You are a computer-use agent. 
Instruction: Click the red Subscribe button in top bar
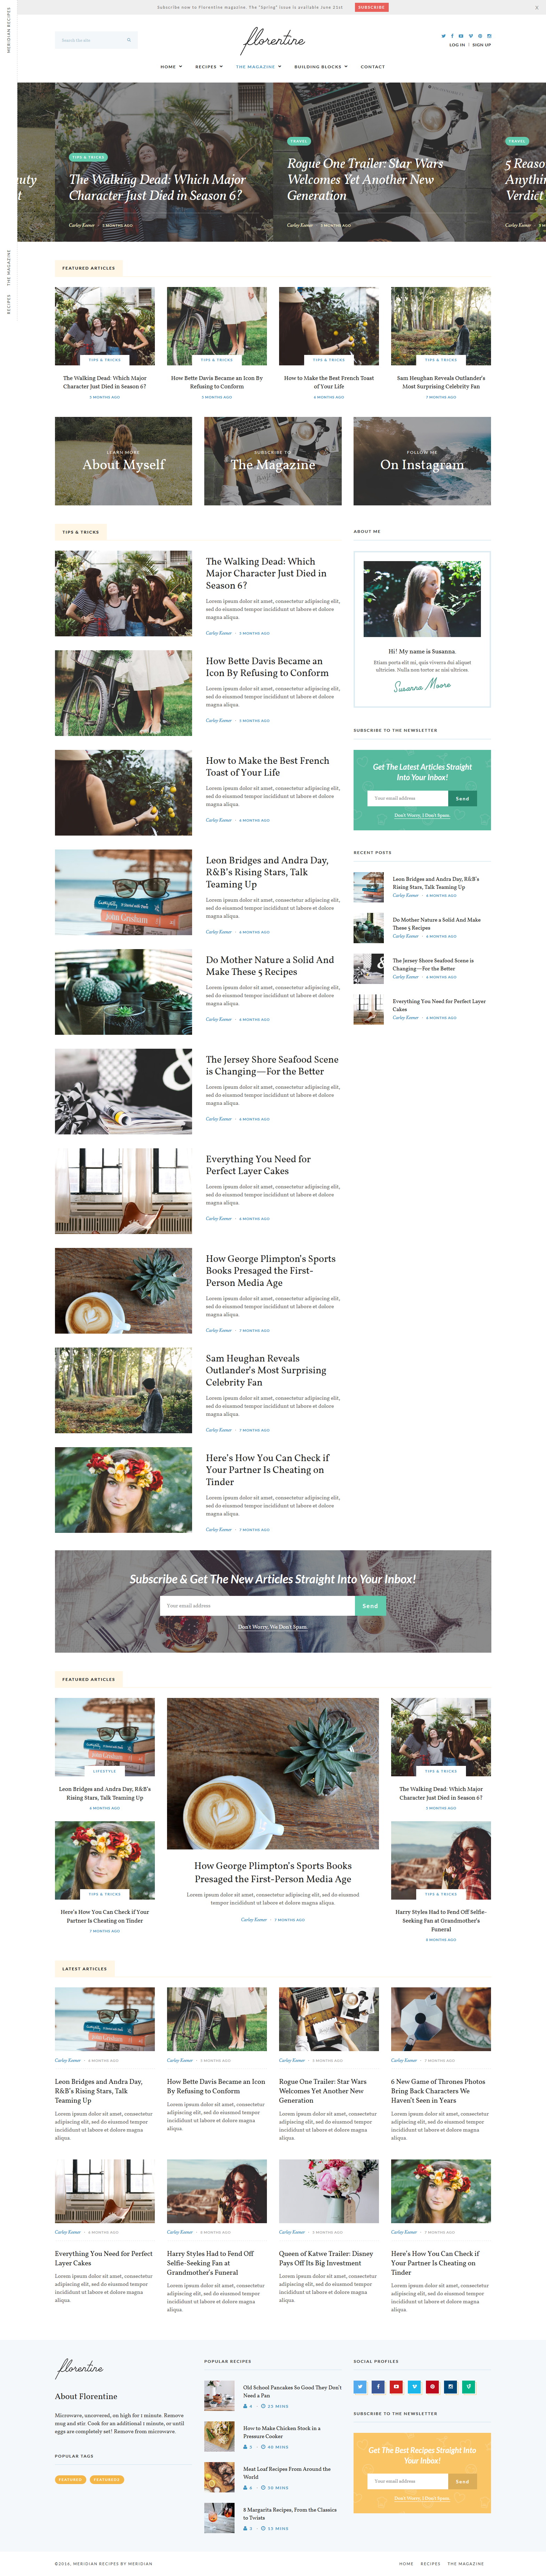click(x=372, y=7)
